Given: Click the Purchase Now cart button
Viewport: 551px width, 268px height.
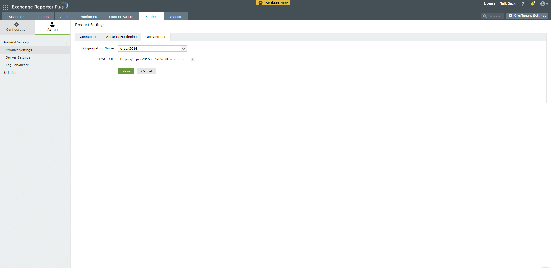Looking at the screenshot, I should point(273,3).
